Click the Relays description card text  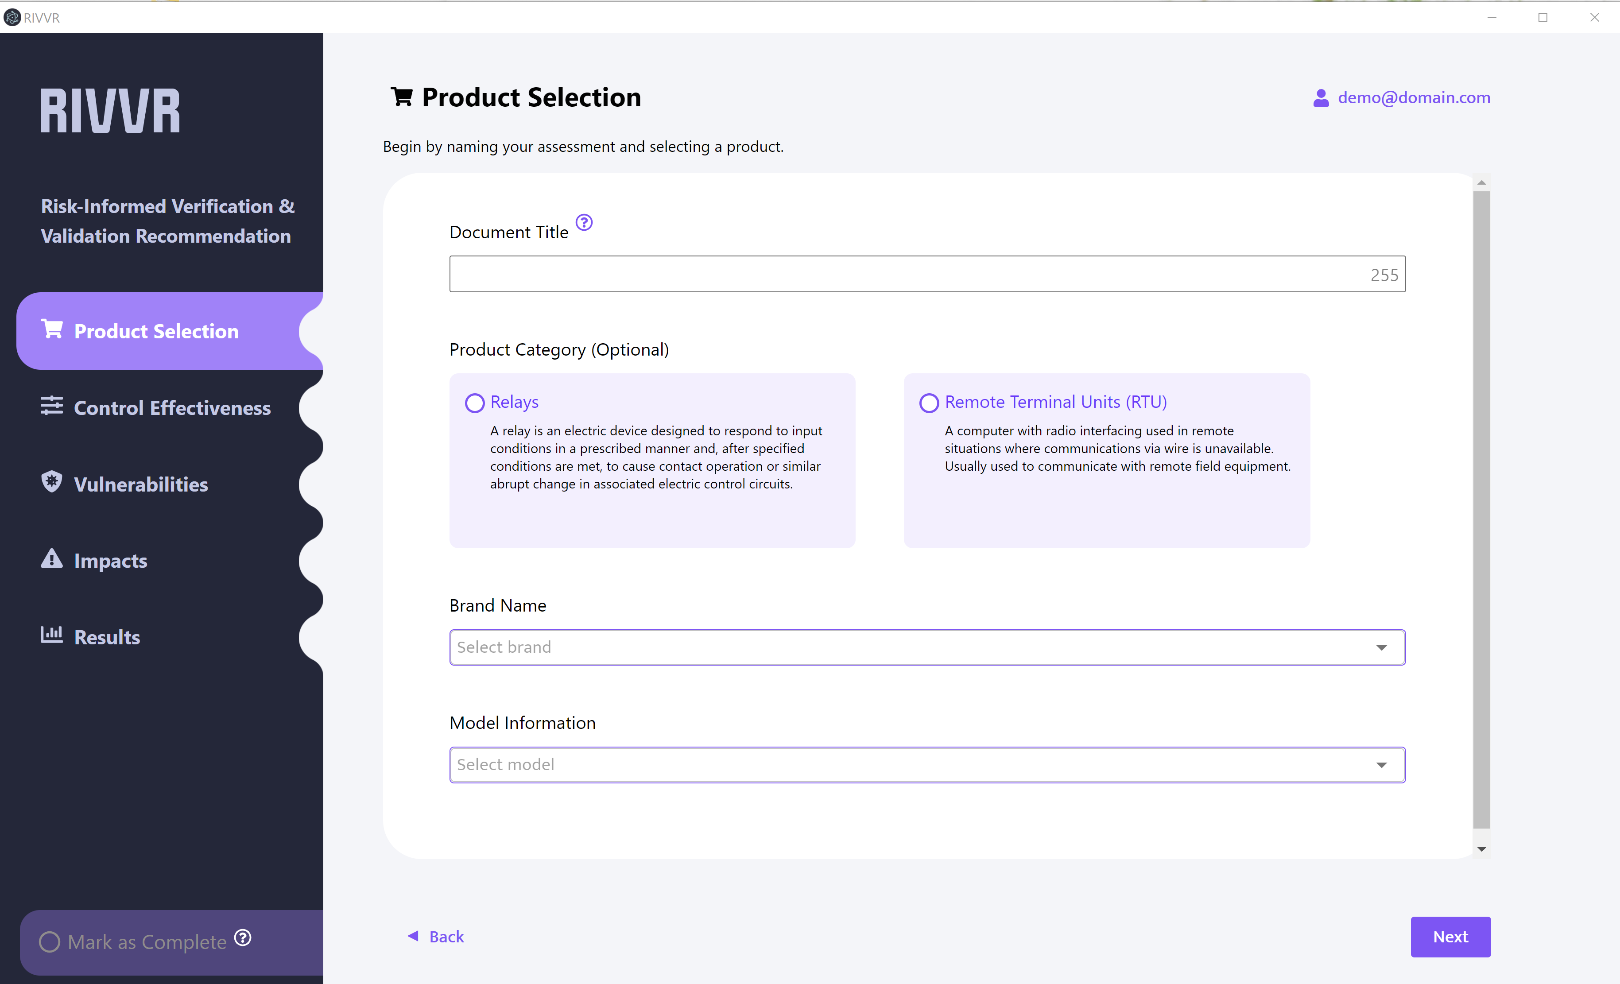click(x=656, y=457)
